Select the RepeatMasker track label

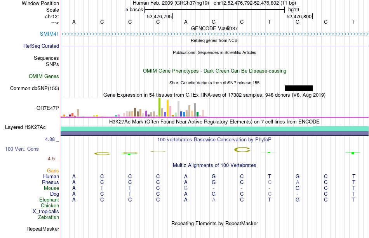(x=43, y=229)
